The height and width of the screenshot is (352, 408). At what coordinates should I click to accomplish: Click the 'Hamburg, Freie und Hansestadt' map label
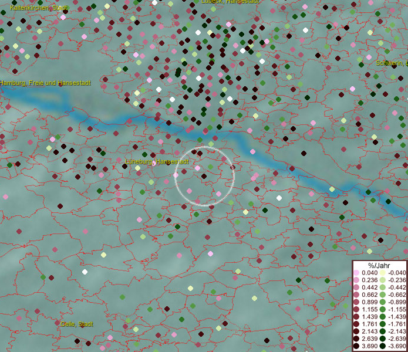click(x=45, y=83)
